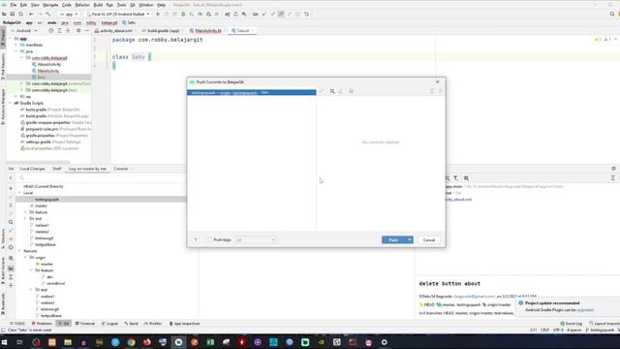
Task: Run the app with the green play icon
Action: point(158,15)
